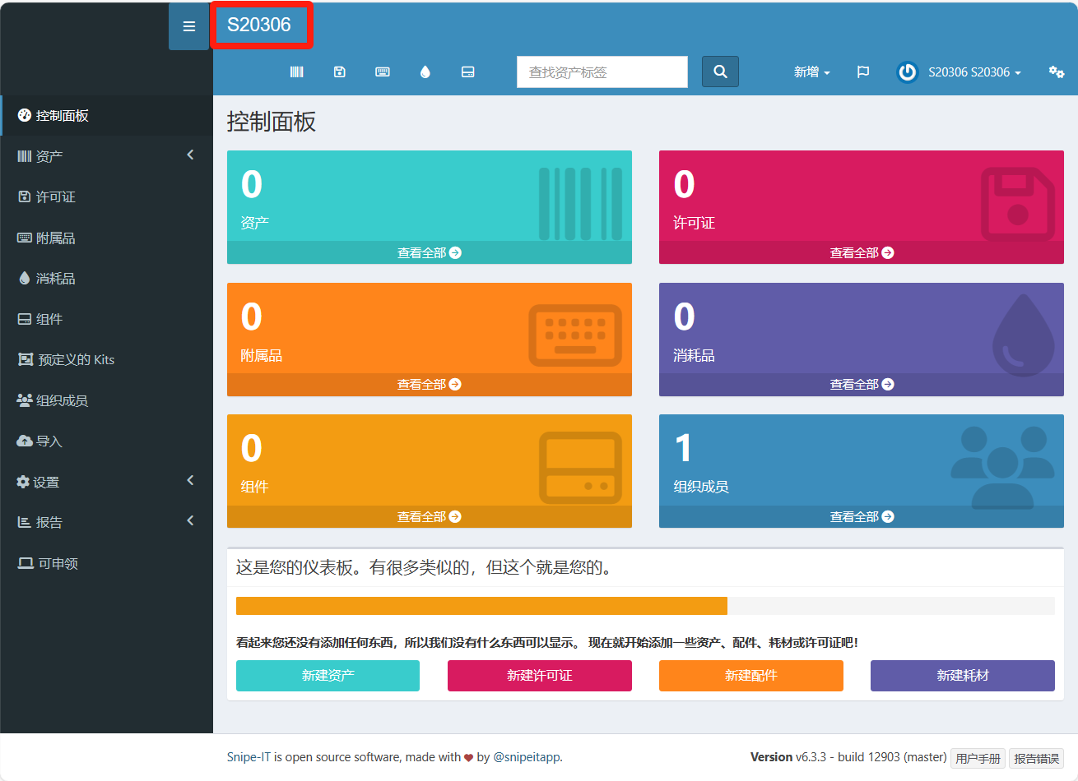1078x781 pixels.
Task: Open 预定义的 Kits in the sidebar
Action: [x=76, y=360]
